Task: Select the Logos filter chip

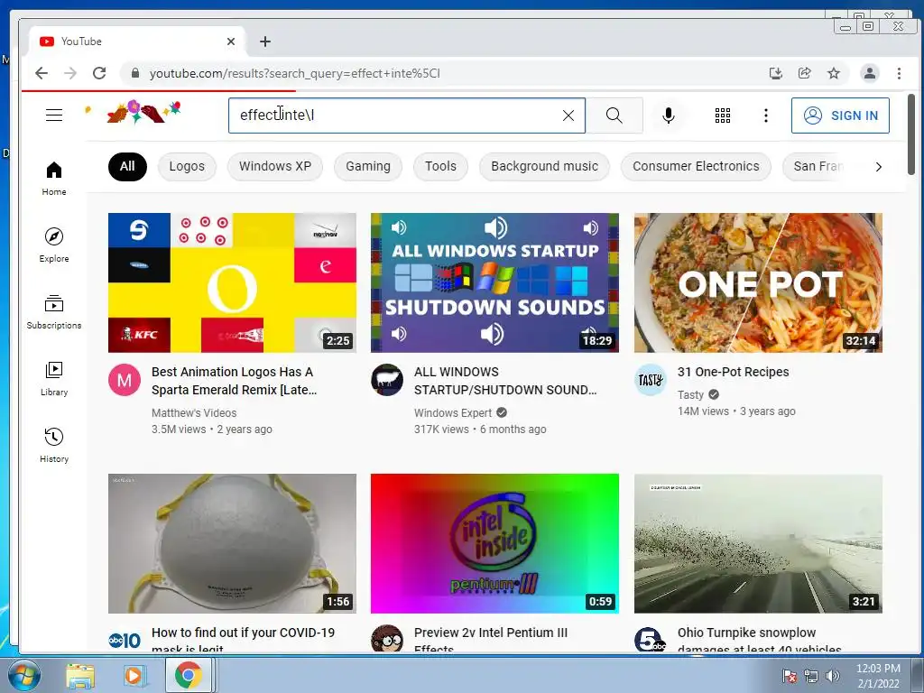Action: 187,166
